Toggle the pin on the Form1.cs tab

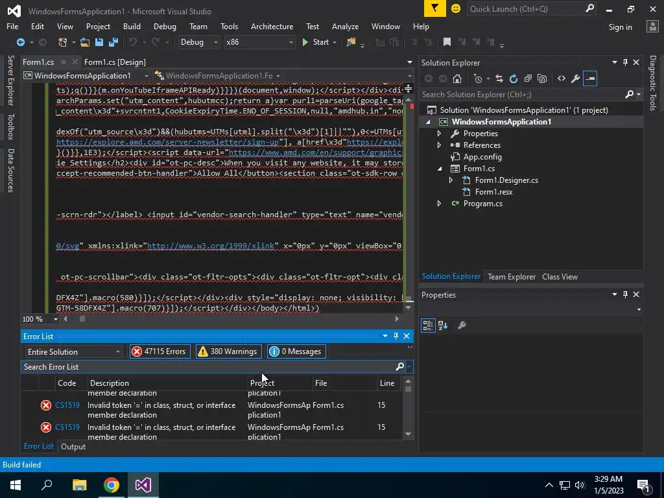[64, 62]
